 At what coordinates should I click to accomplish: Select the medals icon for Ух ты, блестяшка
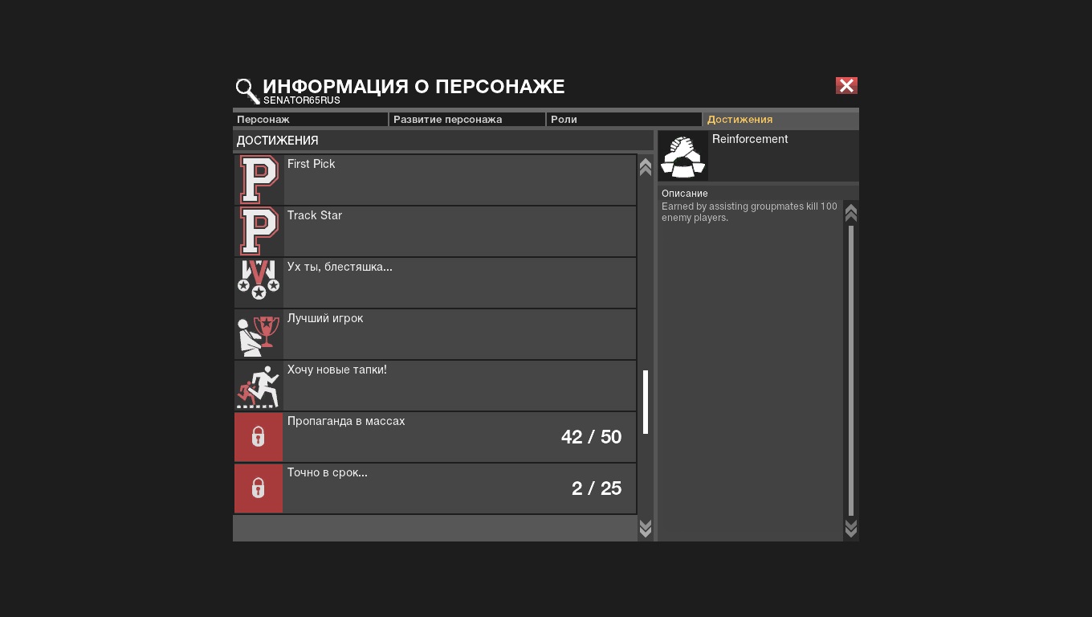(259, 283)
